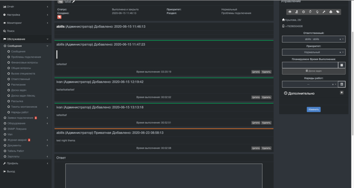The image size is (354, 188).
Task: Click the eye icon in management toolbar
Action: coord(290,12)
